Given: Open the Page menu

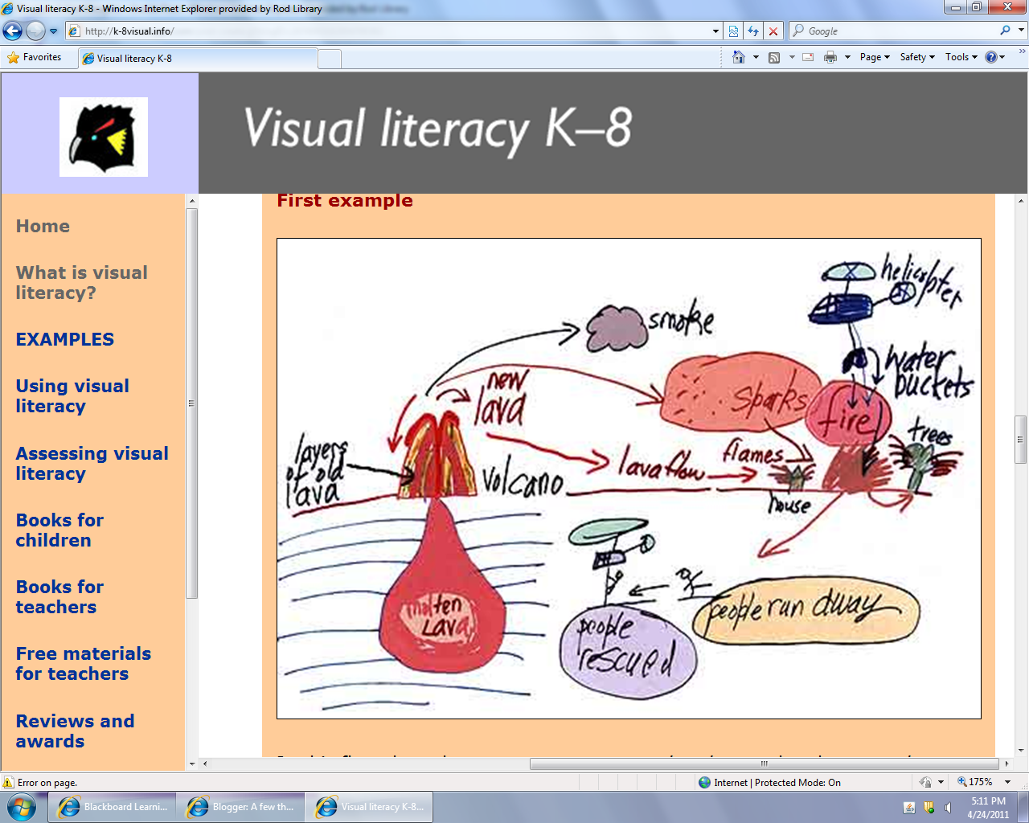Looking at the screenshot, I should [x=875, y=57].
